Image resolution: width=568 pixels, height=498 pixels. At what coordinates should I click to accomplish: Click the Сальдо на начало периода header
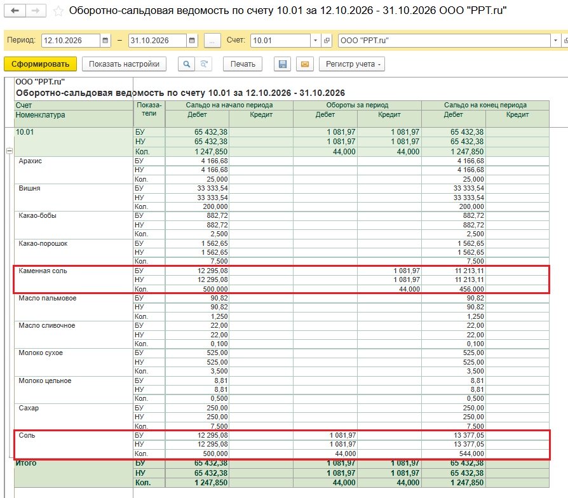coord(229,105)
